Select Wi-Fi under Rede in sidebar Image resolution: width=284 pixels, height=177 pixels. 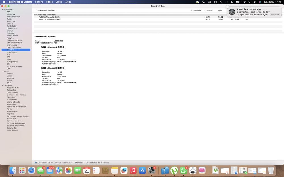(x=9, y=83)
